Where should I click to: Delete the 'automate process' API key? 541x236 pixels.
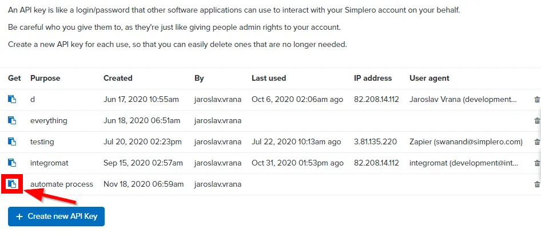pyautogui.click(x=536, y=184)
